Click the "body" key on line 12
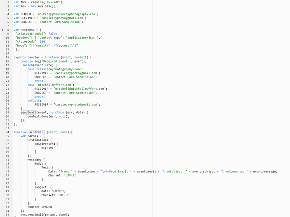The height and width of the screenshot is (217, 290). [x=20, y=46]
